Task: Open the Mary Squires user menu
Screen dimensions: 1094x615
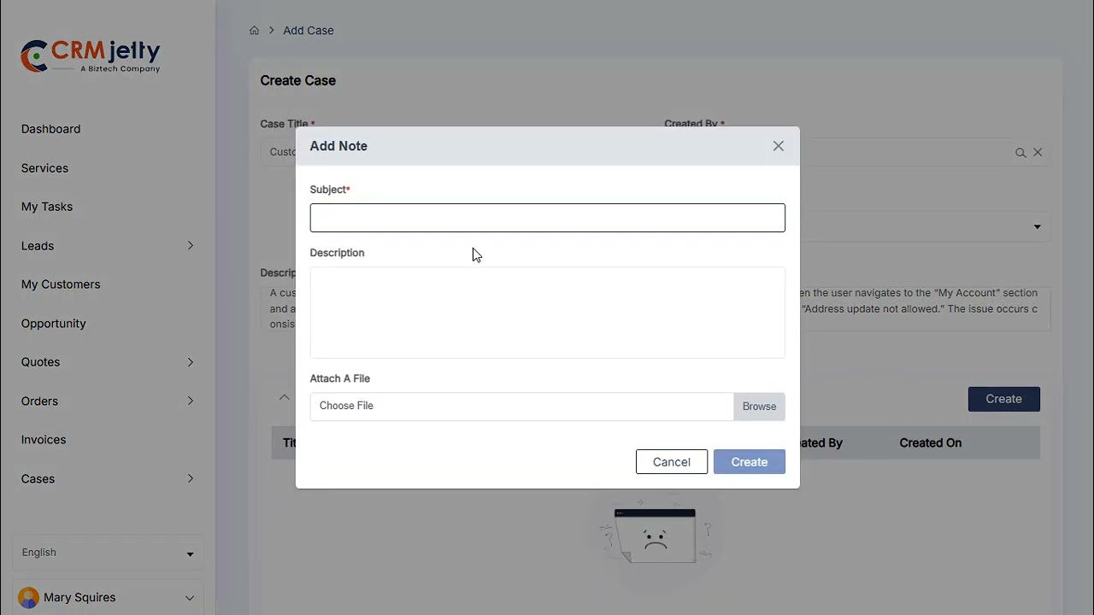Action: [190, 598]
